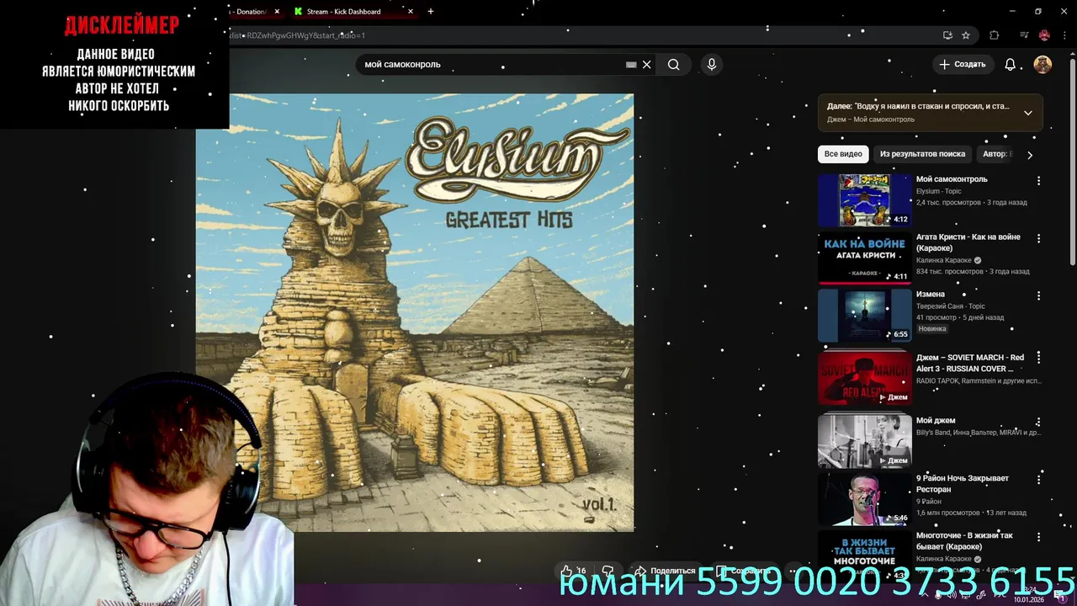The width and height of the screenshot is (1077, 606).
Task: Open the Мой самоконтроль video thumbnail
Action: (x=865, y=200)
